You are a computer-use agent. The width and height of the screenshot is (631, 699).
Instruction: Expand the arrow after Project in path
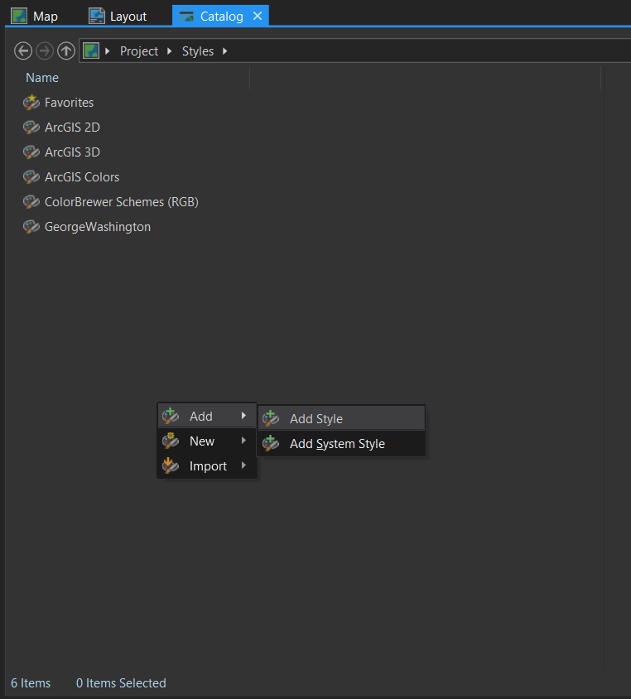click(x=169, y=51)
